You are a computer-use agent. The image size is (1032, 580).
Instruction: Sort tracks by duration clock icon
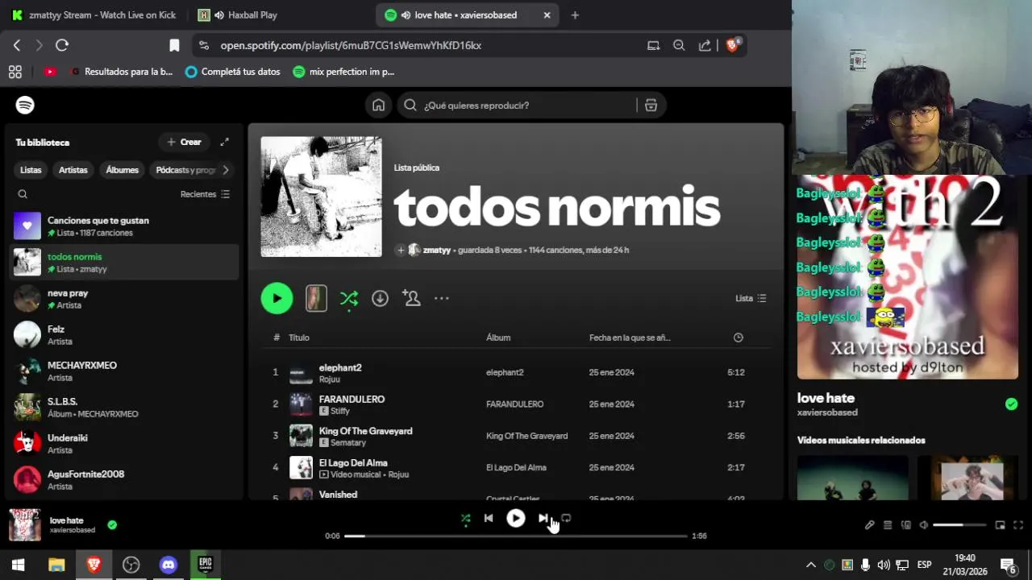tap(738, 338)
